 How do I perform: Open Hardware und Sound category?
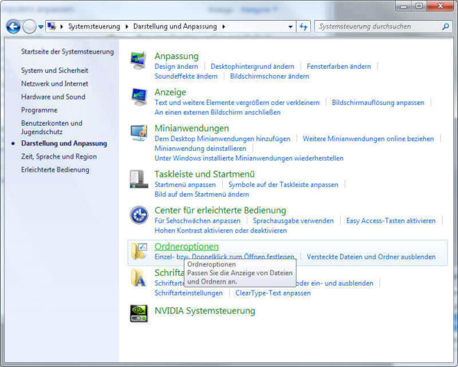(53, 97)
